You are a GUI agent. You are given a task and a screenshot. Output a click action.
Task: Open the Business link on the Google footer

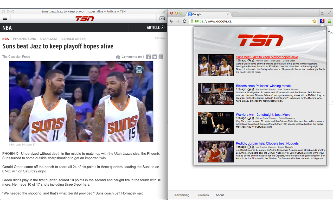203,195
